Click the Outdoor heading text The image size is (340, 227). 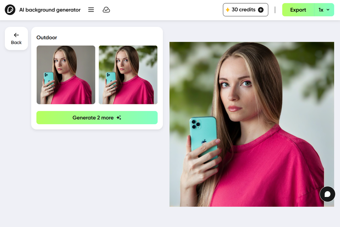pos(46,38)
